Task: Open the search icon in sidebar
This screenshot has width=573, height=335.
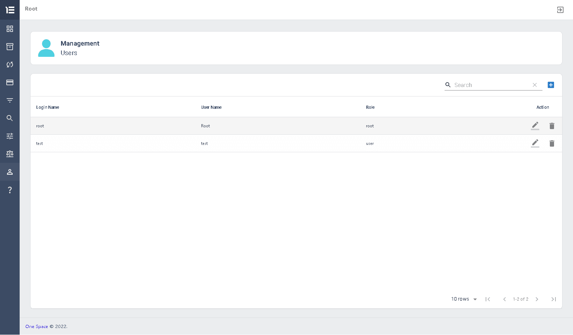Action: pyautogui.click(x=10, y=118)
